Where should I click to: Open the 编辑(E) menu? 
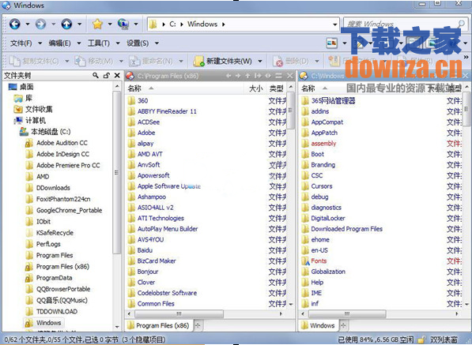[59, 43]
